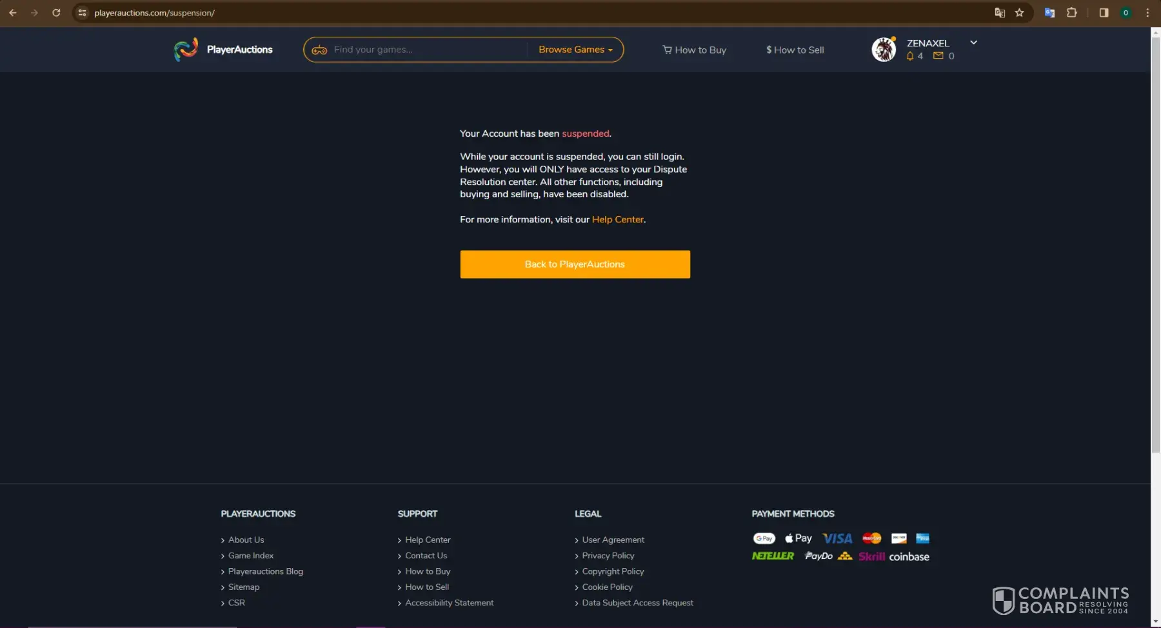Go back with browser back arrow

coord(13,13)
